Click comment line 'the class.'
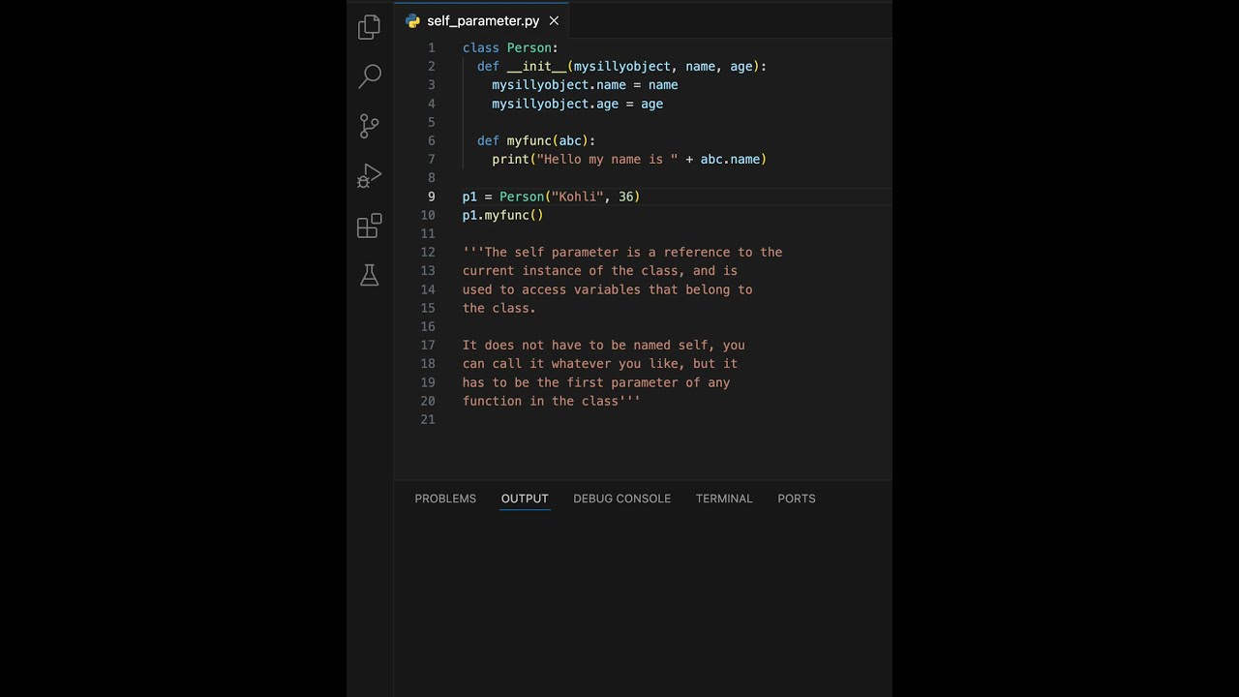 pyautogui.click(x=499, y=308)
